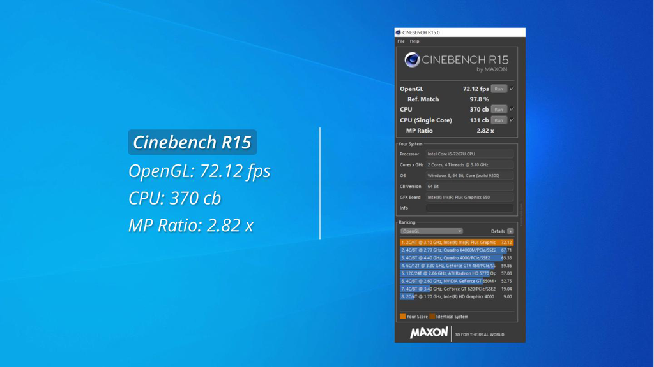This screenshot has height=367, width=654.
Task: Click the panel resize grip handle
Action: 521,214
